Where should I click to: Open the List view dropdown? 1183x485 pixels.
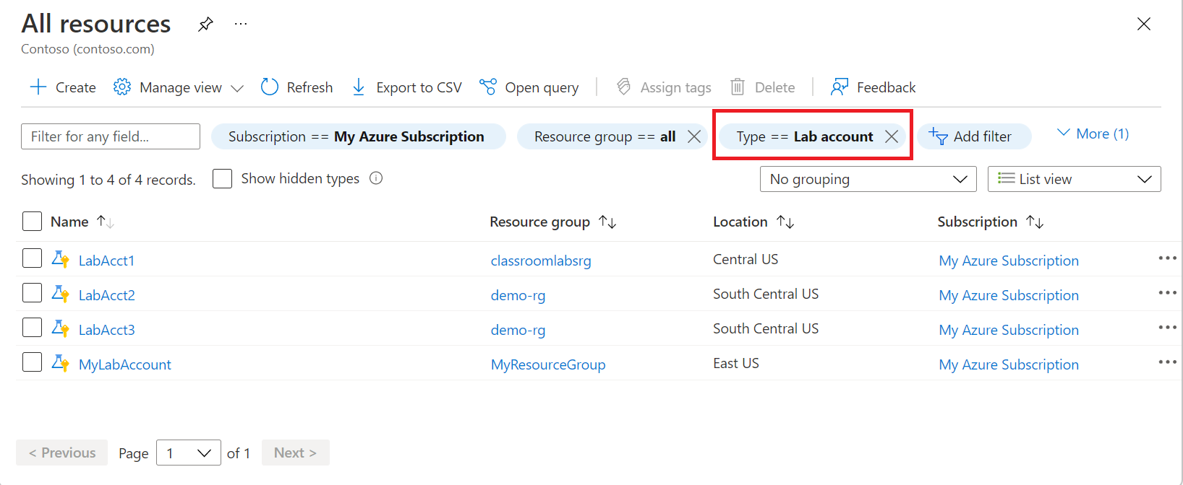coord(1075,179)
